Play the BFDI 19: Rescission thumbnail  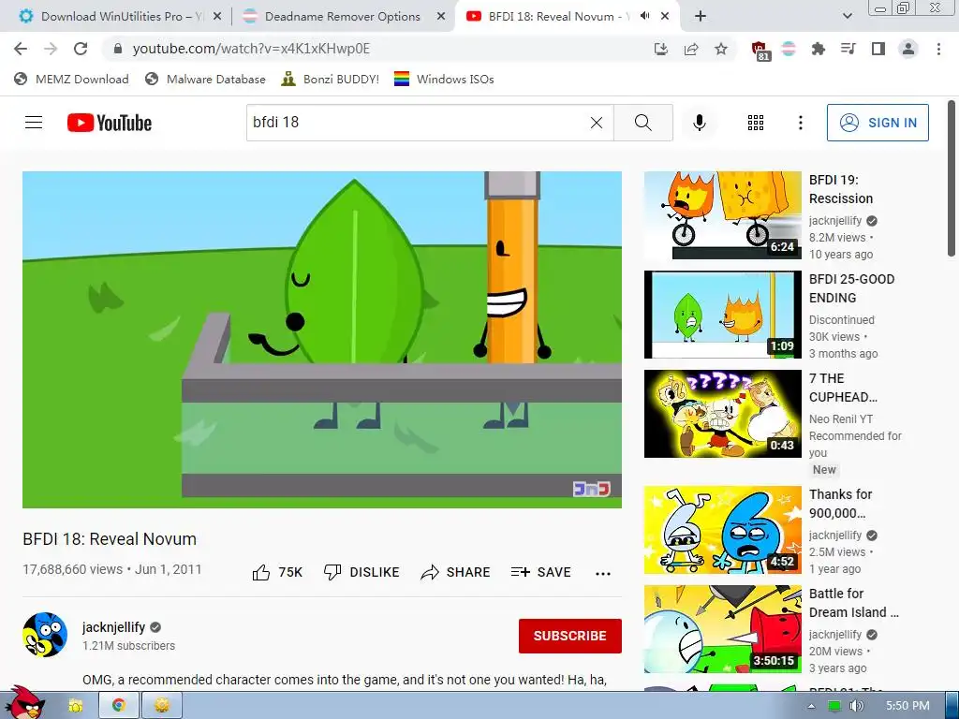click(722, 215)
